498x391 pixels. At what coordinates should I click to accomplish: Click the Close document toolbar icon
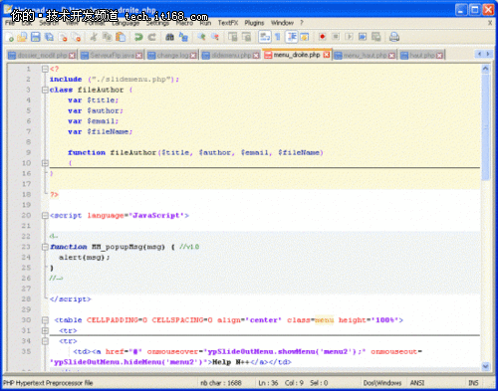coord(63,37)
